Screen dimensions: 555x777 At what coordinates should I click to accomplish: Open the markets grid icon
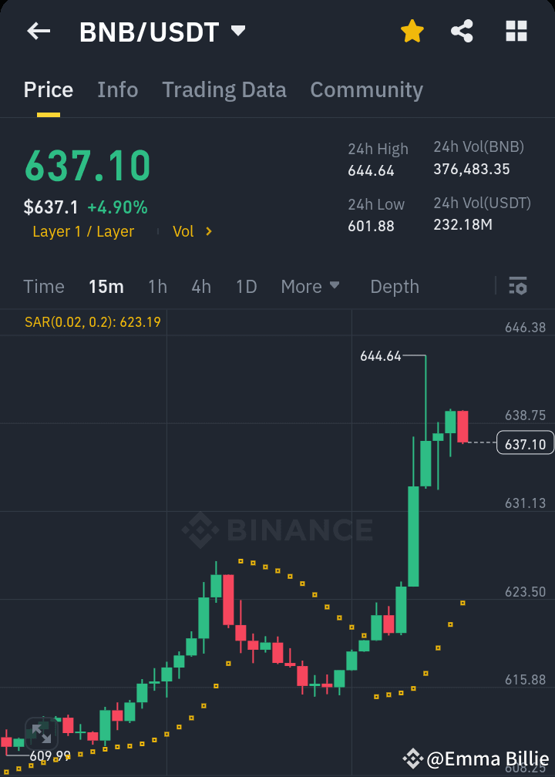[x=515, y=32]
